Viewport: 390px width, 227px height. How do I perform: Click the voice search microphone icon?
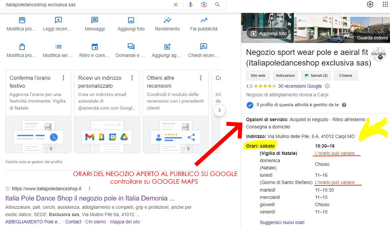click(191, 5)
